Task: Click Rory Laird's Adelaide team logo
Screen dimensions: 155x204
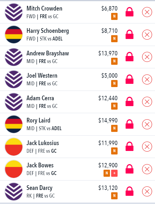Action: (14, 124)
